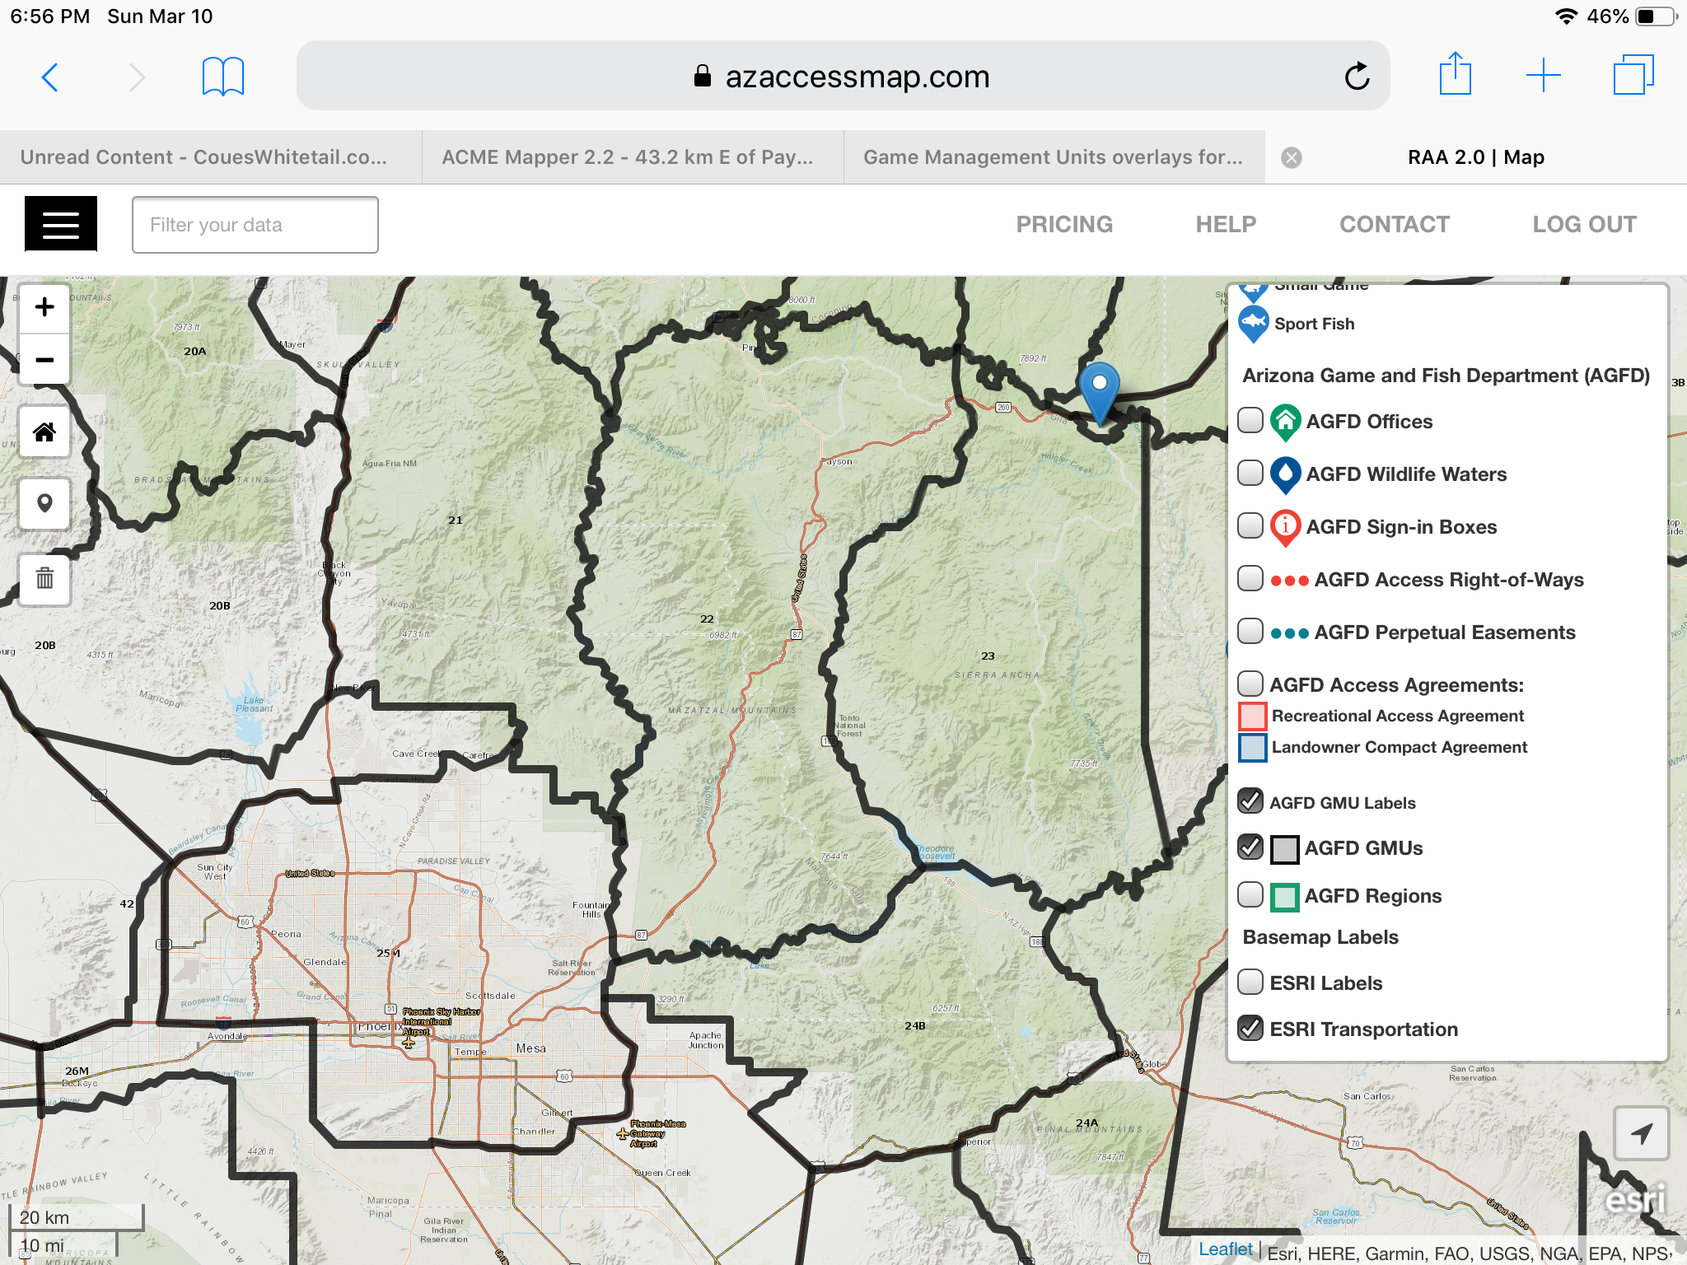Screen dimensions: 1687x1265
Task: Click the AGFD GMUs gray swatch
Action: pos(1284,849)
